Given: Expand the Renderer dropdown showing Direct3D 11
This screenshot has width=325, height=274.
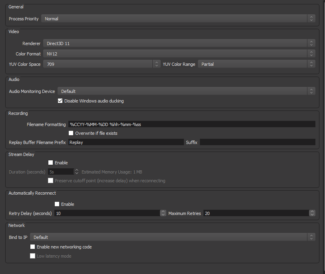Looking at the screenshot, I should [179, 43].
